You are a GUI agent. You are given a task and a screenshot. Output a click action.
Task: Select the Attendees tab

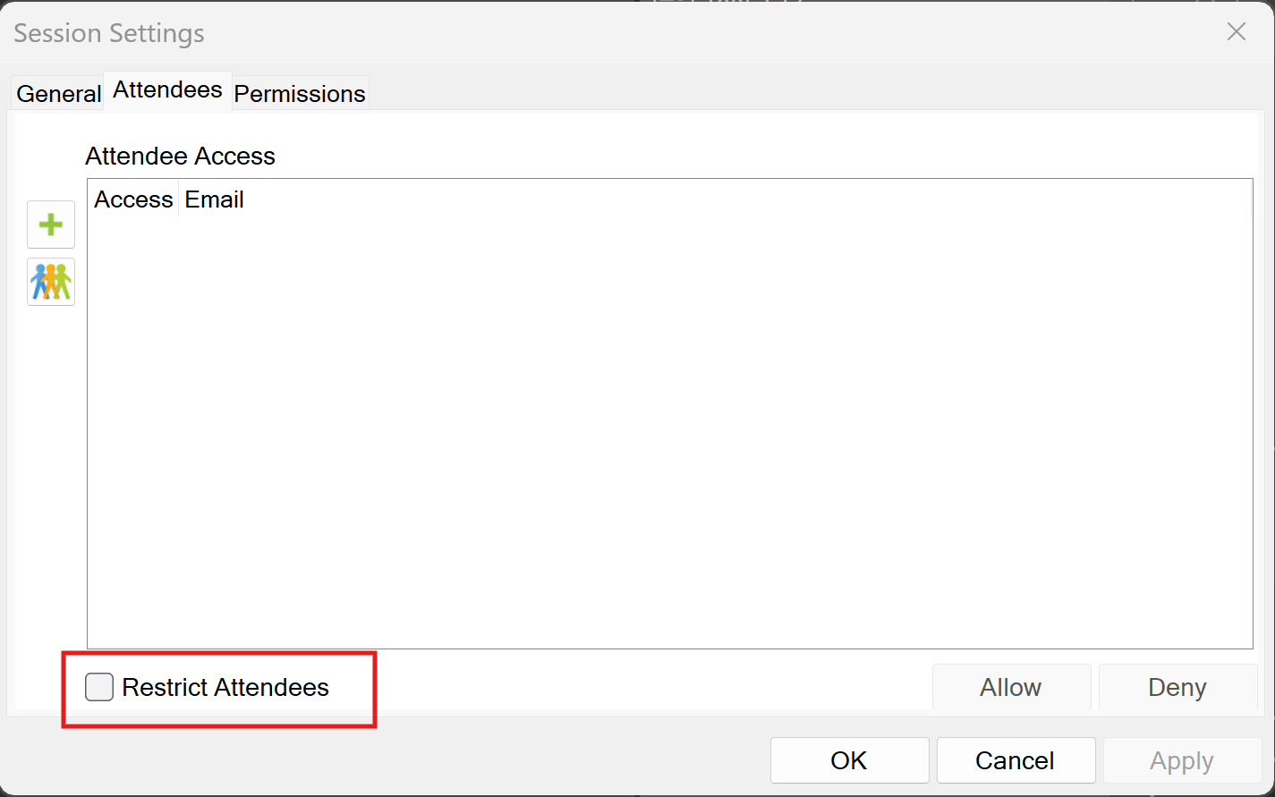coord(168,89)
